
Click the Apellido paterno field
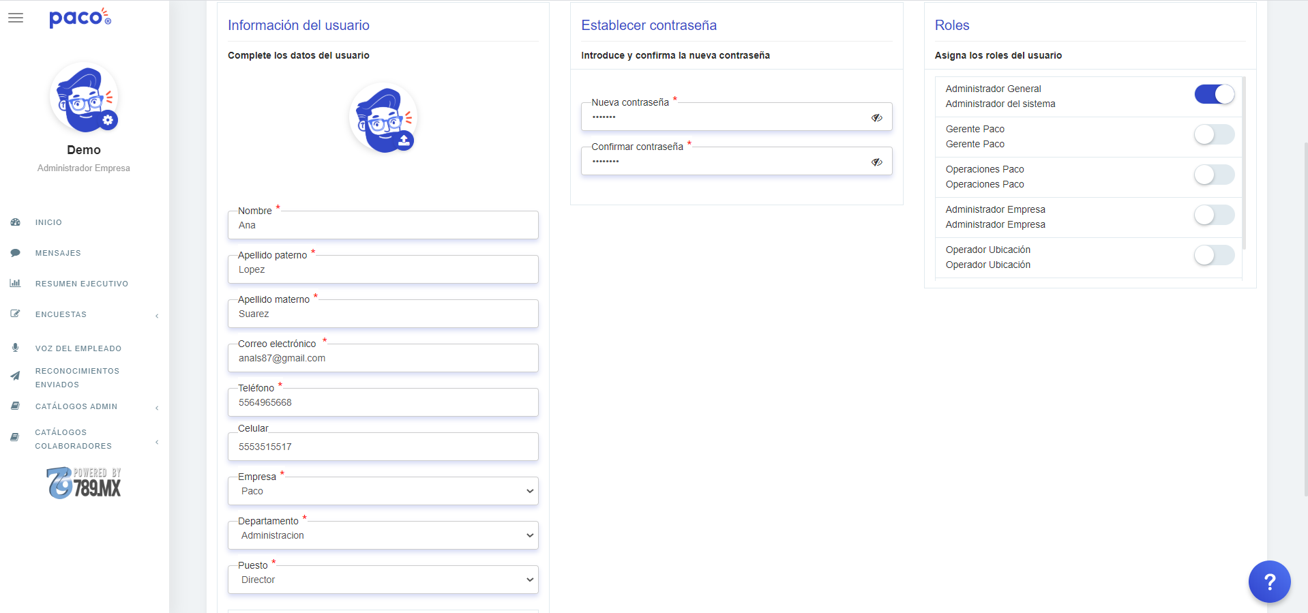point(383,269)
